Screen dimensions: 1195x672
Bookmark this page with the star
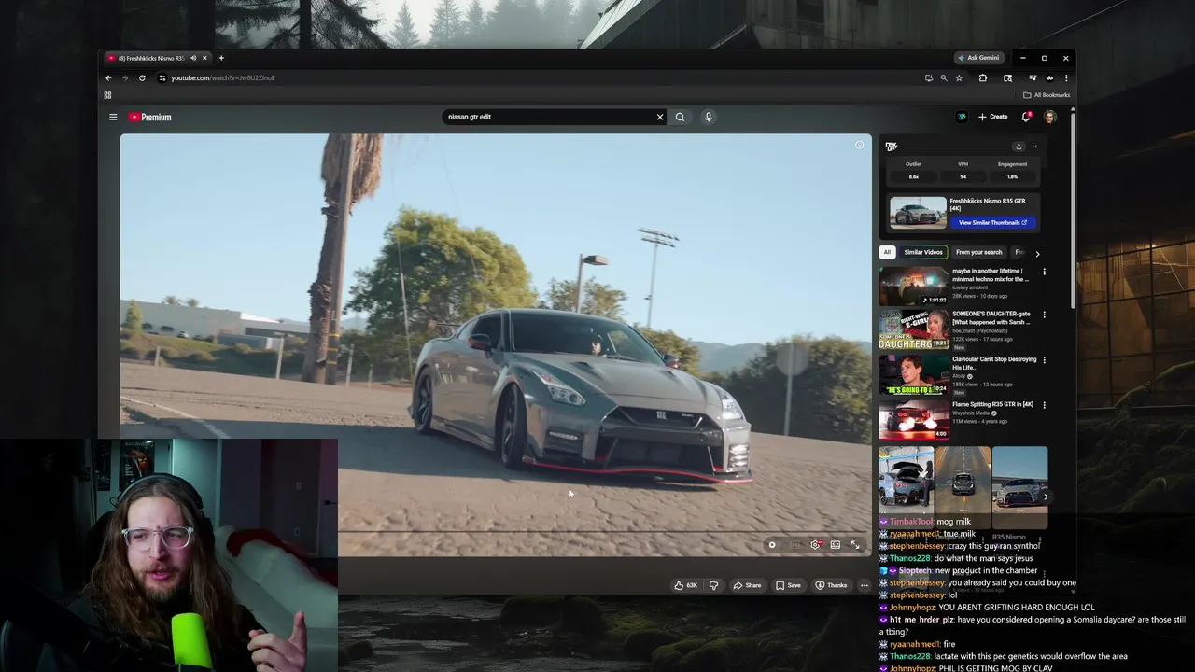point(959,77)
